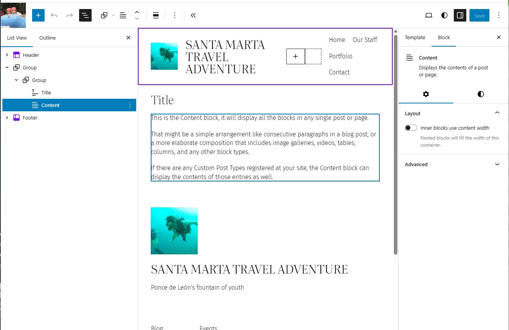
Task: Click the Save button
Action: [x=479, y=15]
